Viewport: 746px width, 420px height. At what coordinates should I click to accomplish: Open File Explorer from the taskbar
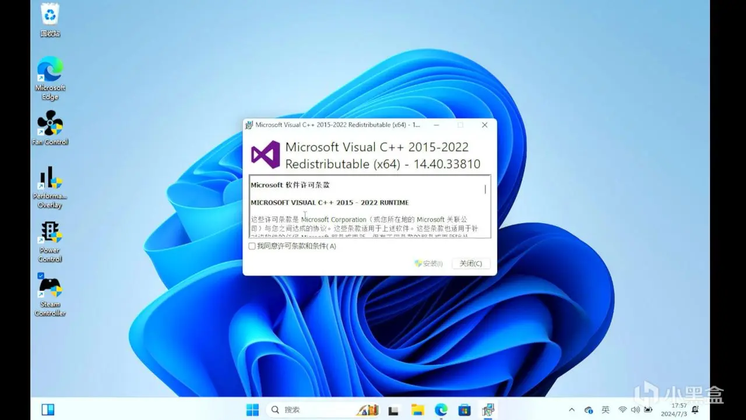point(417,410)
